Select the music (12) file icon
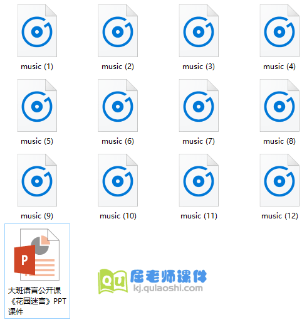Viewport: 302px width, 322px height. (279, 180)
